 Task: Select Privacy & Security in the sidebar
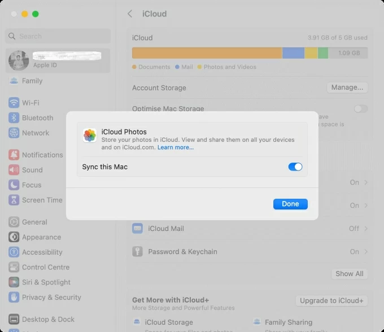[x=51, y=298]
